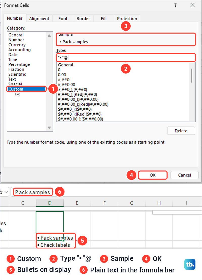Switch to the Alignment tab
Screen dimensions: 202x280
click(x=39, y=19)
